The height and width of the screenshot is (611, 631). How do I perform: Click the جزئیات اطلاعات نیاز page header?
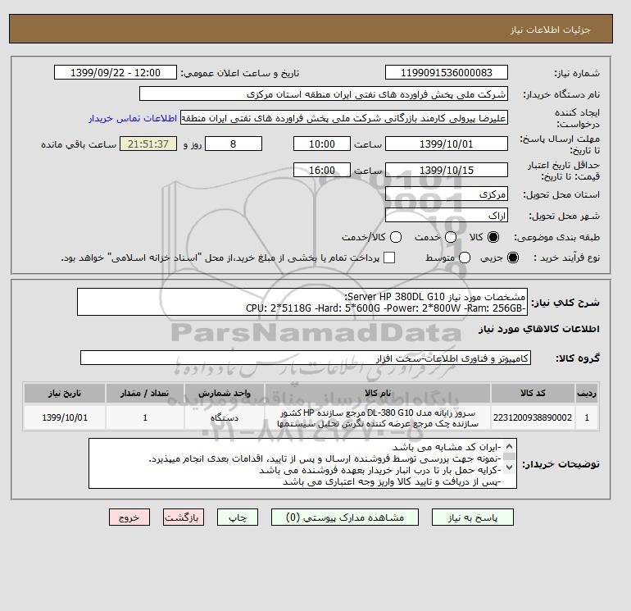550,30
